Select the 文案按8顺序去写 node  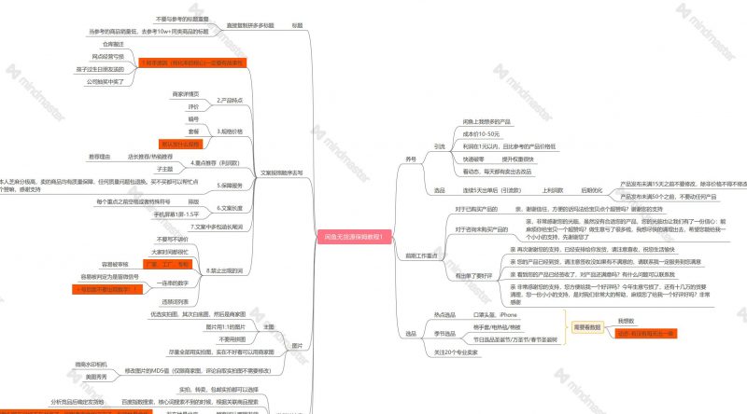click(x=281, y=172)
